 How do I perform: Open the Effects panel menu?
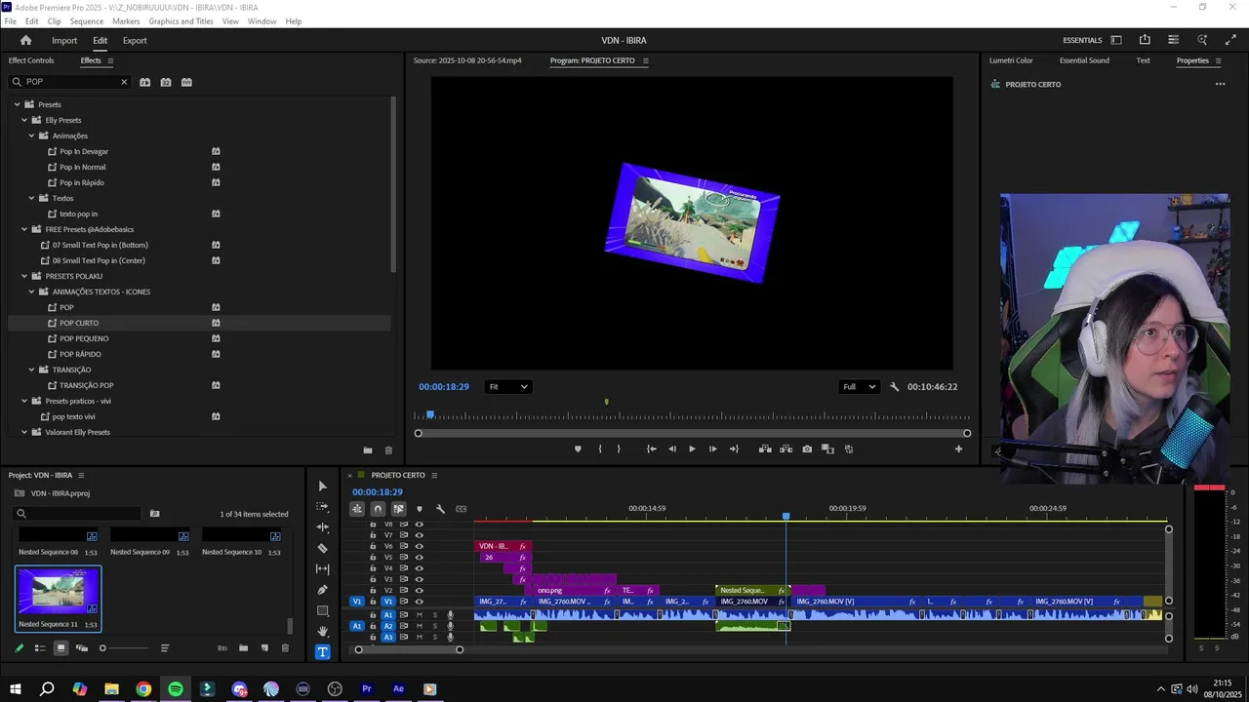(x=110, y=60)
